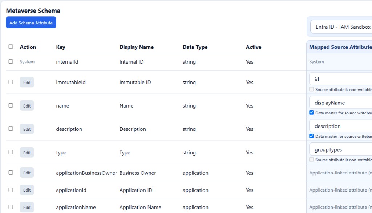
Task: Uncheck Data master for description writeback
Action: (311, 136)
